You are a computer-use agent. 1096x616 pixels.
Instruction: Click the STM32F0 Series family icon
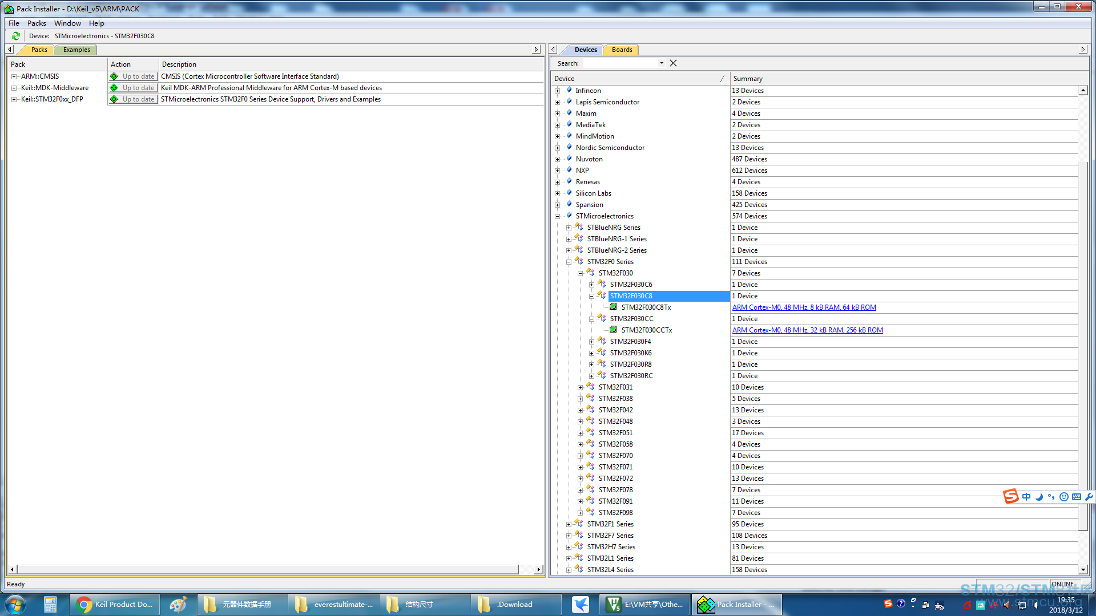pyautogui.click(x=579, y=261)
